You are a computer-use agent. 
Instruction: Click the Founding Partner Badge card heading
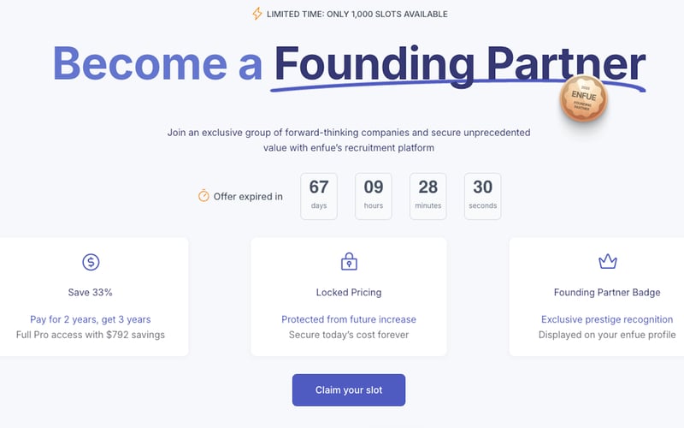tap(607, 293)
